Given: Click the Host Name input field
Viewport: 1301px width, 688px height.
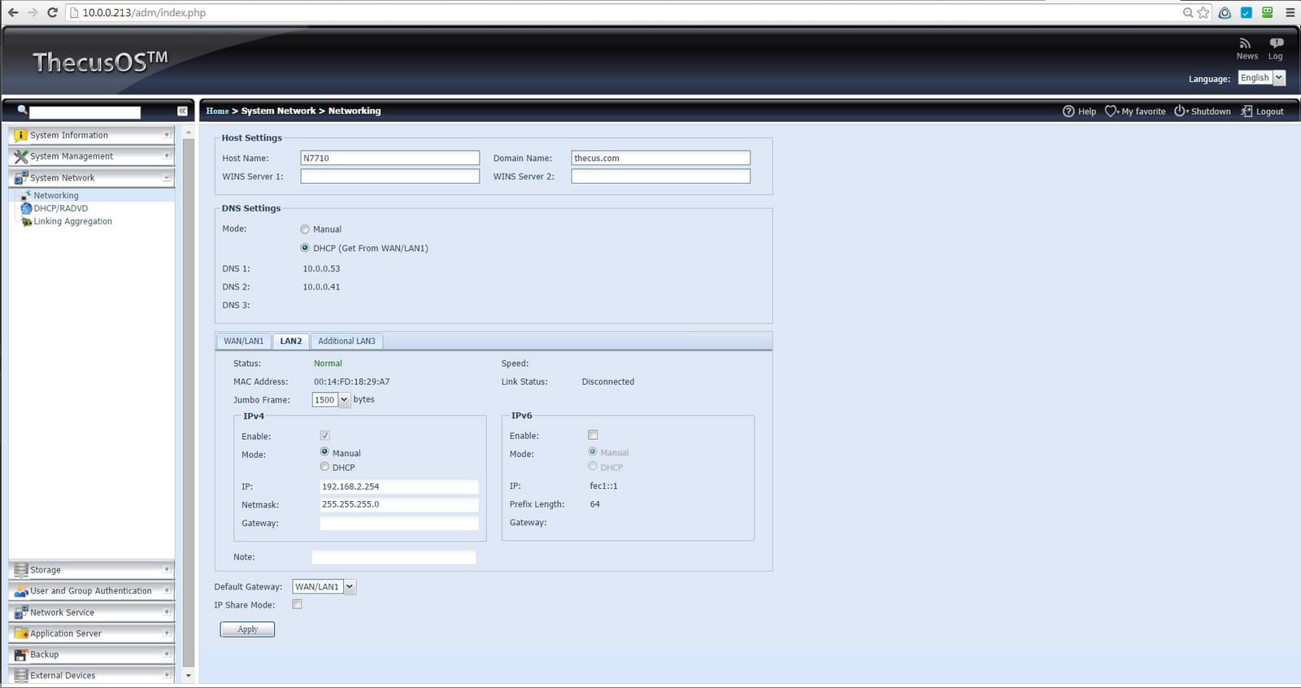Looking at the screenshot, I should pyautogui.click(x=390, y=158).
